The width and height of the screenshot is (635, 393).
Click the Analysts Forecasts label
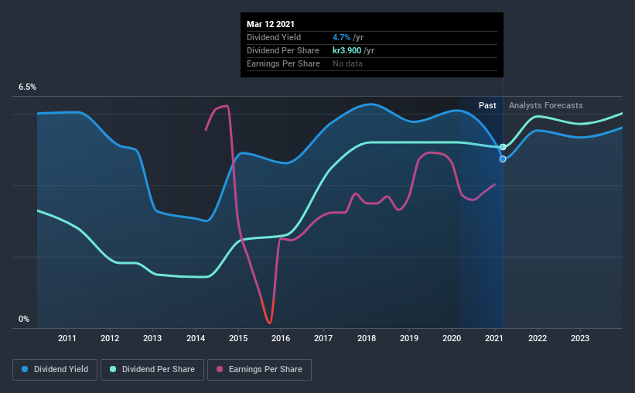pyautogui.click(x=545, y=105)
